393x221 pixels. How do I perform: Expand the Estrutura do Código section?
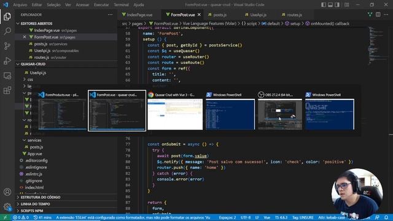click(x=41, y=197)
